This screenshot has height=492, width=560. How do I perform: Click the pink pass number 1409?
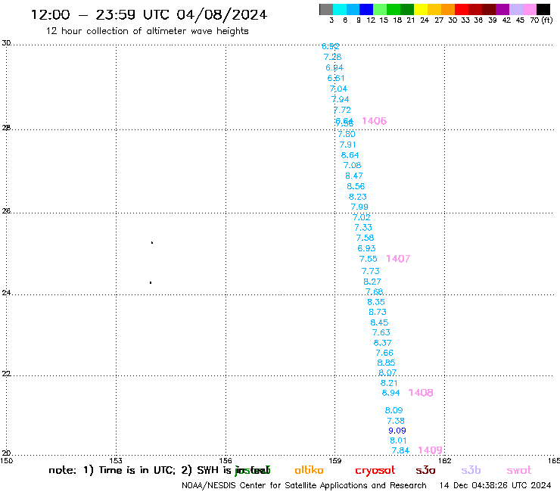coord(430,450)
